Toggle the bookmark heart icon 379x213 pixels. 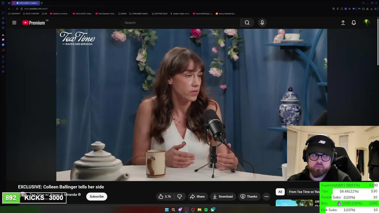[x=354, y=9]
